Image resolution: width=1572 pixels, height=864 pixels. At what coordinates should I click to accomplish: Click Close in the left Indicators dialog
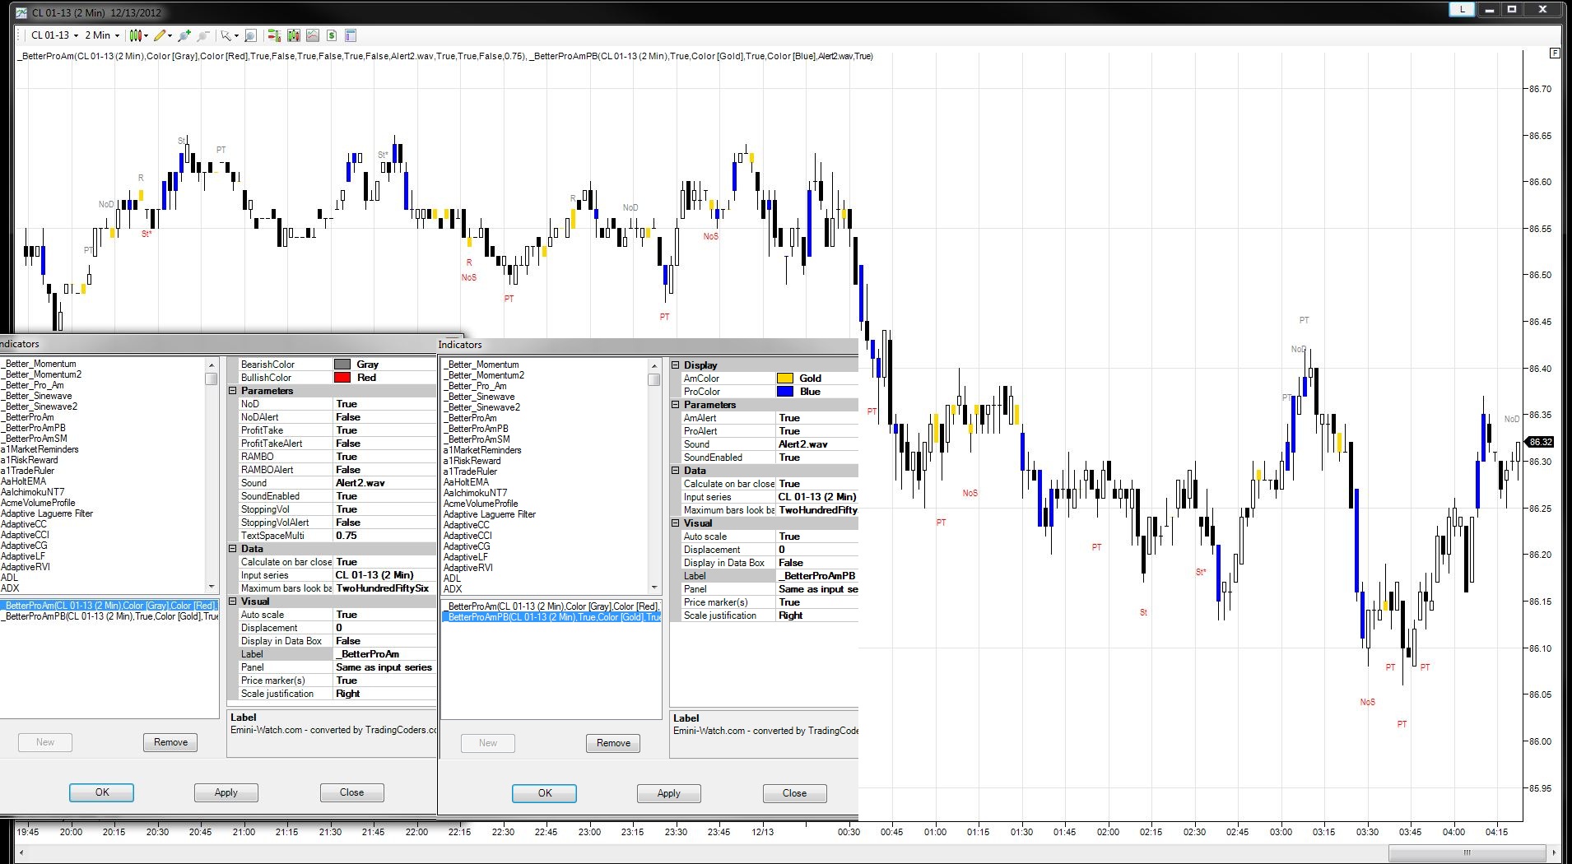click(x=351, y=792)
